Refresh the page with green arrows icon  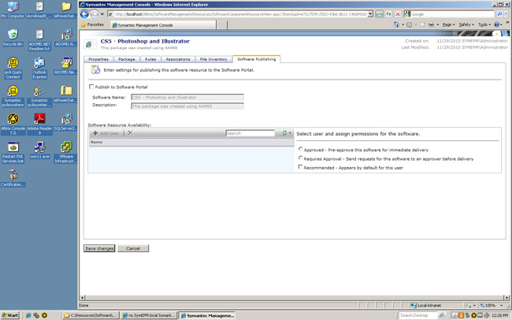388,14
